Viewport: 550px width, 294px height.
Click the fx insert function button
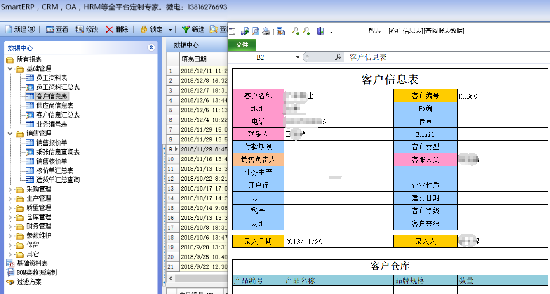[x=338, y=57]
